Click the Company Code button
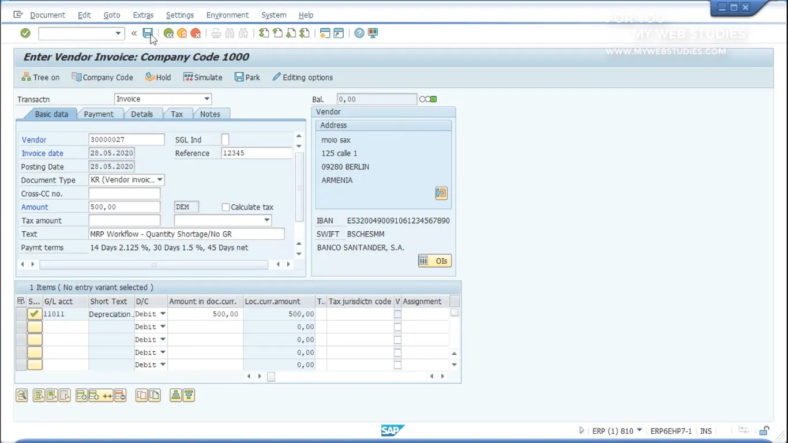Viewport: 788px width, 443px height. coord(102,77)
